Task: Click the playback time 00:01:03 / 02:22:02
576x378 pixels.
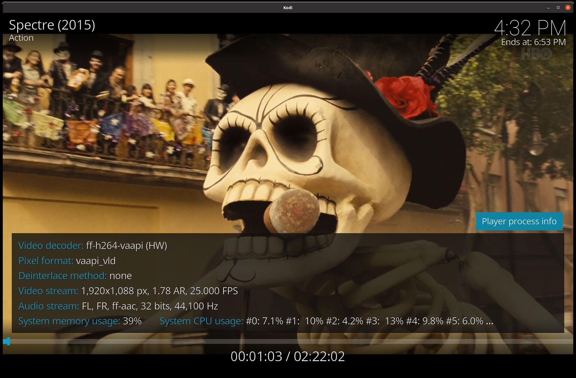Action: [x=288, y=356]
